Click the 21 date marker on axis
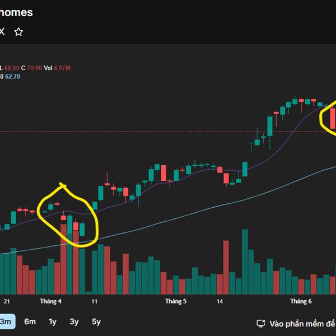This screenshot has height=336, width=336. [x=7, y=301]
